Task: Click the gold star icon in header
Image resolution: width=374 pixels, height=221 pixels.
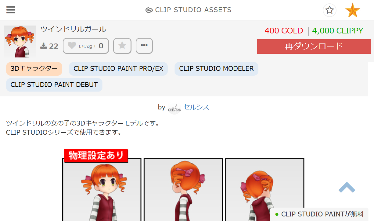Action: [x=353, y=10]
